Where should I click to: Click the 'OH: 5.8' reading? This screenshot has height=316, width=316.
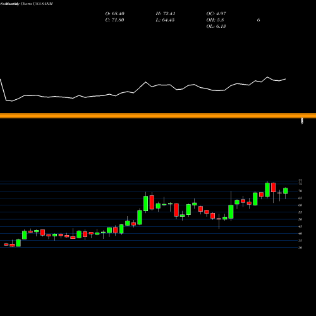pyautogui.click(x=215, y=20)
